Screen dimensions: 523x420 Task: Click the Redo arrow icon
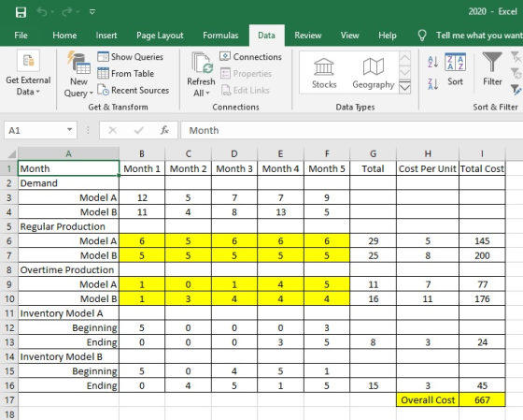[66, 12]
